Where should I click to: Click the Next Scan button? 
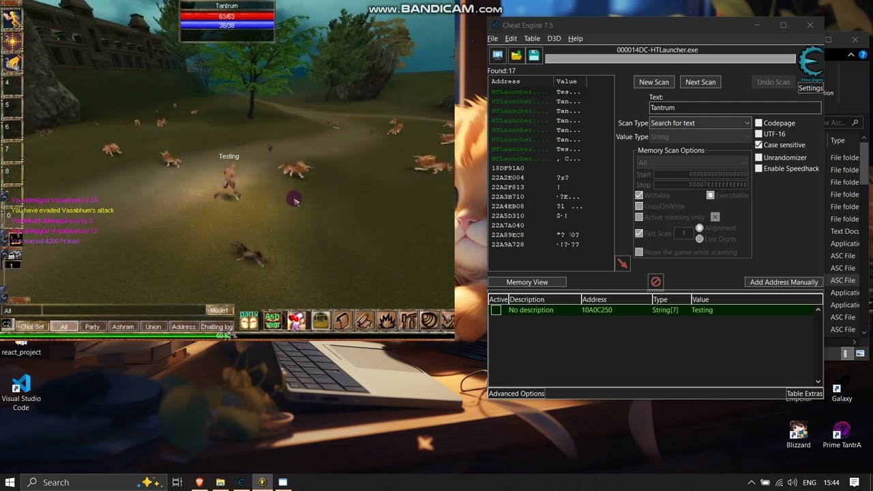pyautogui.click(x=700, y=82)
